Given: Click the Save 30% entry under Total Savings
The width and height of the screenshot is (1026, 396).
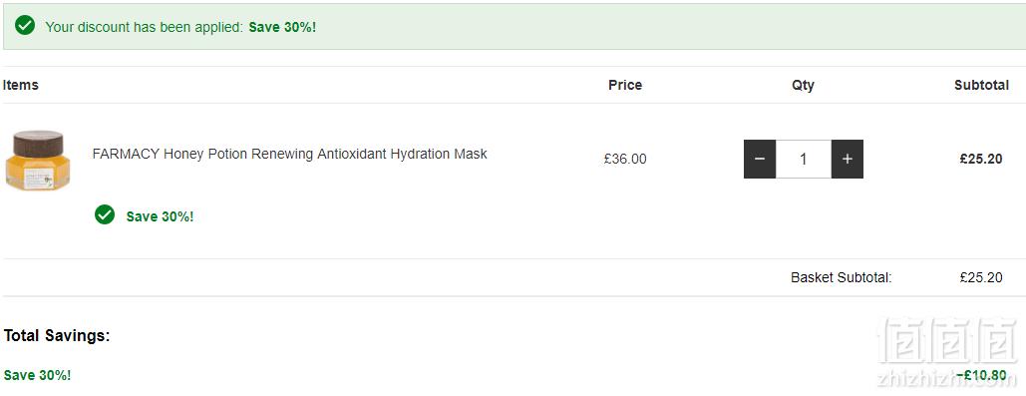Looking at the screenshot, I should pyautogui.click(x=37, y=376).
